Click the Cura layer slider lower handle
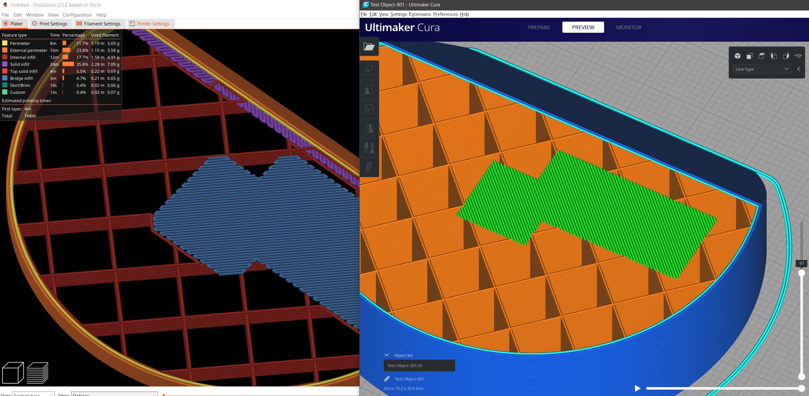Viewport: 809px width, 396px height. pos(801,377)
